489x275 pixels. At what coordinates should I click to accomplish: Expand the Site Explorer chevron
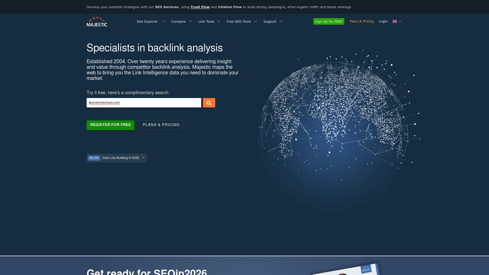click(x=164, y=21)
